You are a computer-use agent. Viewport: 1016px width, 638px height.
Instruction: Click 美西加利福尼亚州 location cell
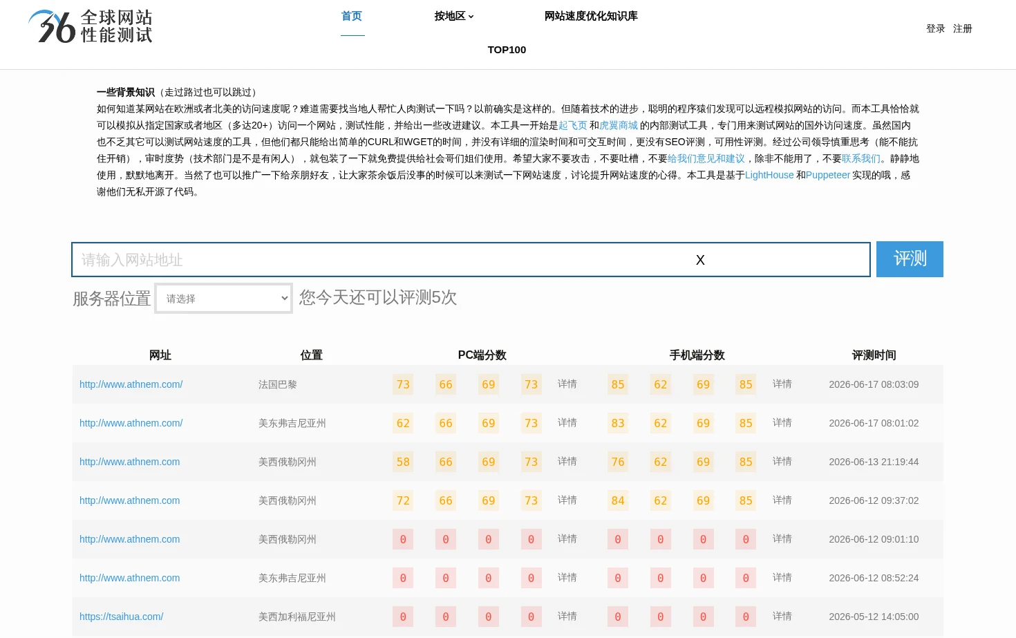tap(297, 617)
